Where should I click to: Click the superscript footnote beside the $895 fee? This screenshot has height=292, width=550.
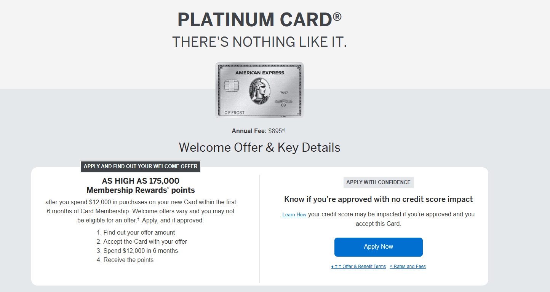[x=283, y=129]
